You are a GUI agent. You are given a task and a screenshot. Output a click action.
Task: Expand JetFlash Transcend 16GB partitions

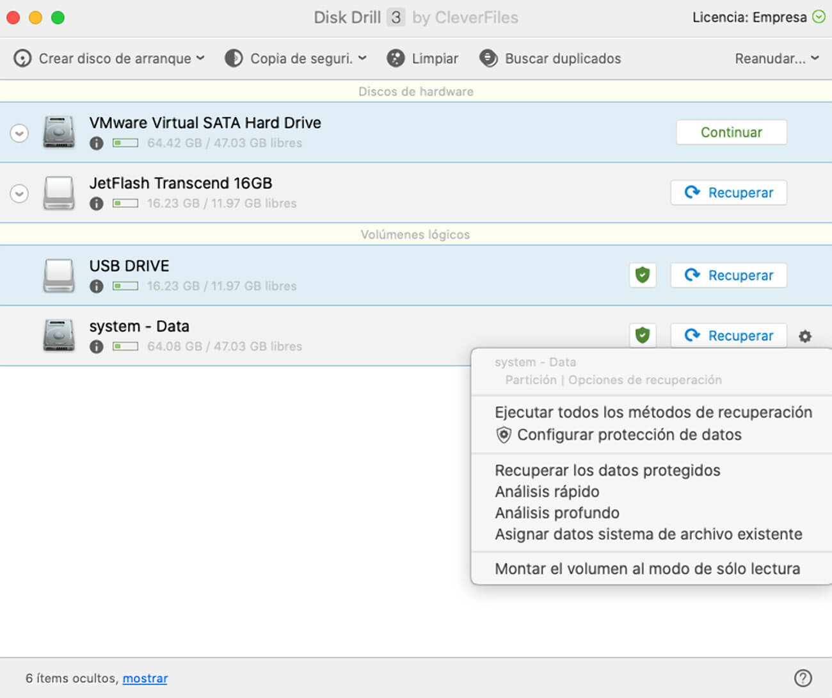[x=19, y=193]
